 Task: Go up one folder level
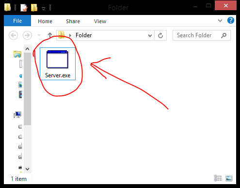click(50, 35)
